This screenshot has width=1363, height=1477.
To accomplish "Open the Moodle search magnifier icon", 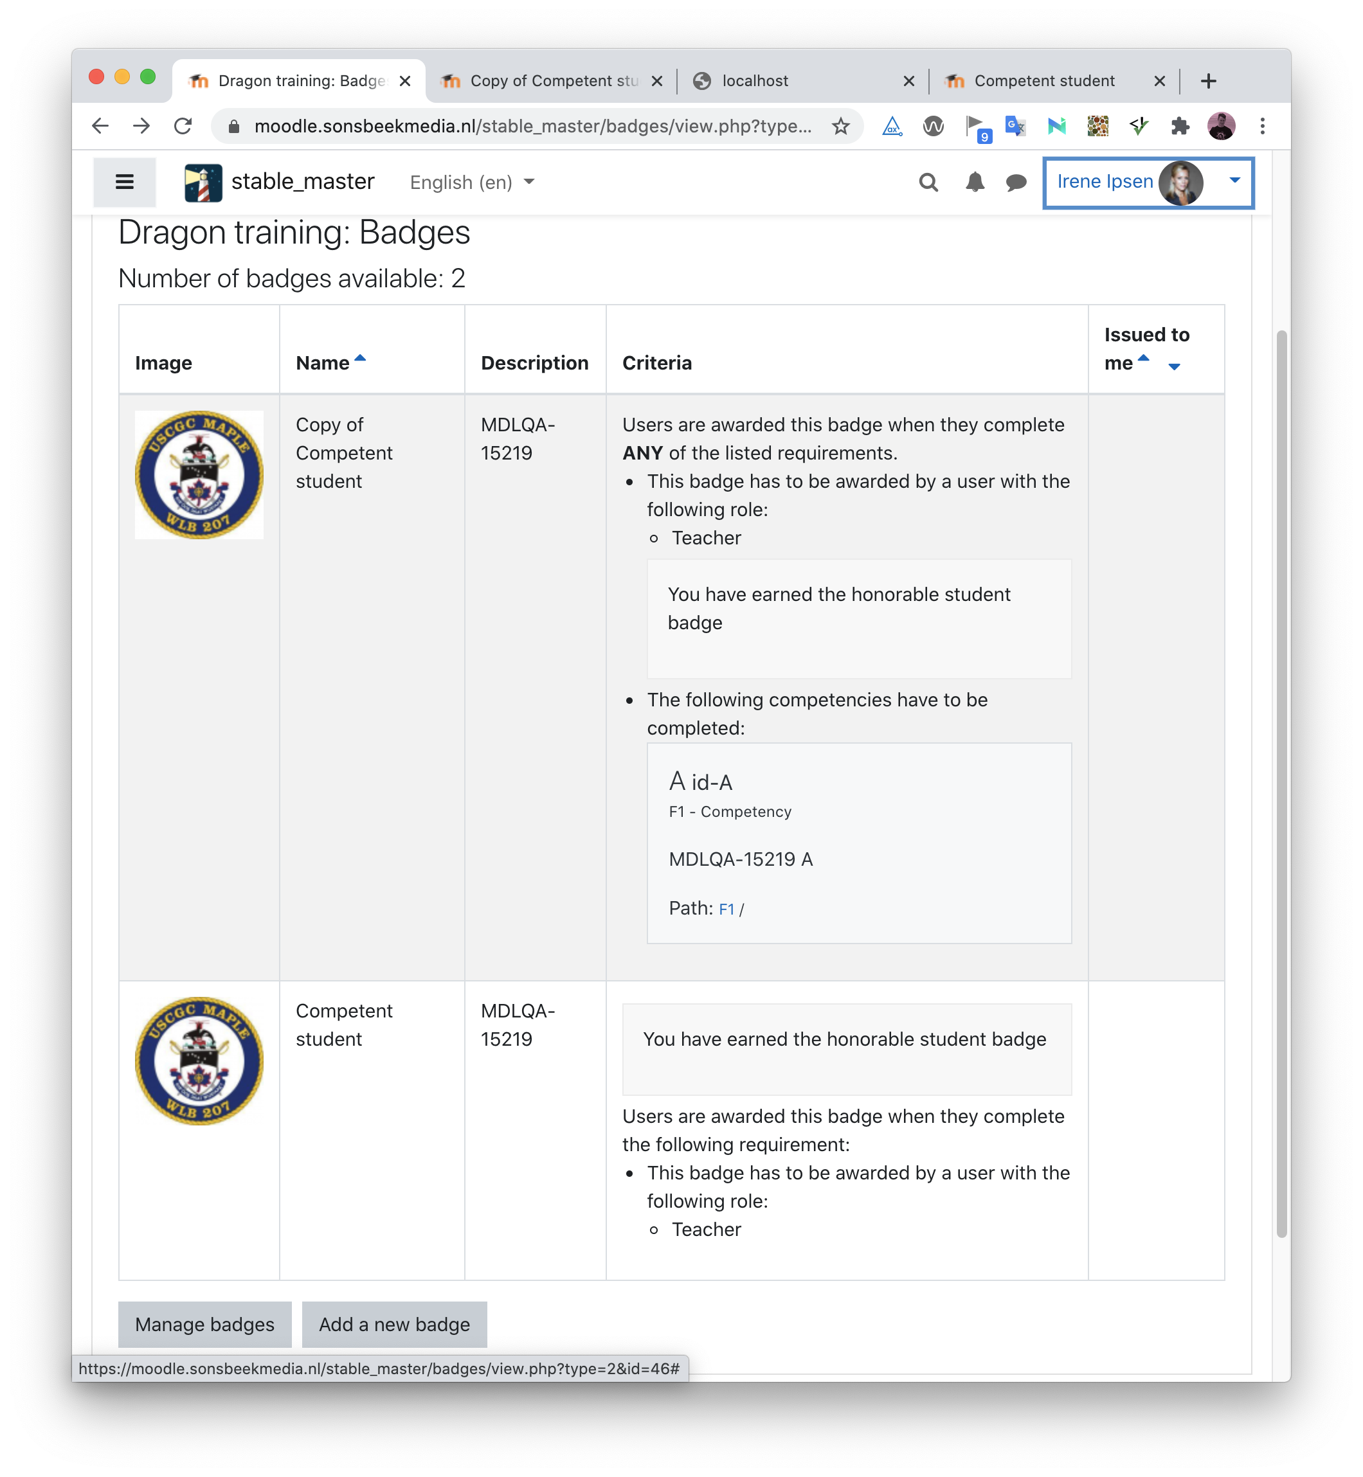I will tap(928, 182).
